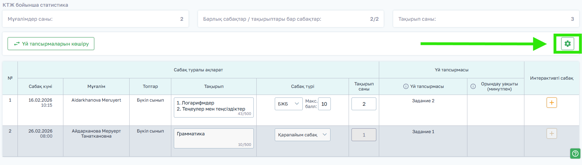
Task: Open the green help question-mark icon
Action: point(575,154)
